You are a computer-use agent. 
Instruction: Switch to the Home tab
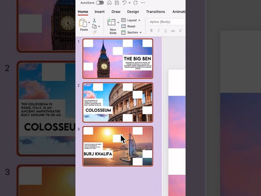point(83,12)
